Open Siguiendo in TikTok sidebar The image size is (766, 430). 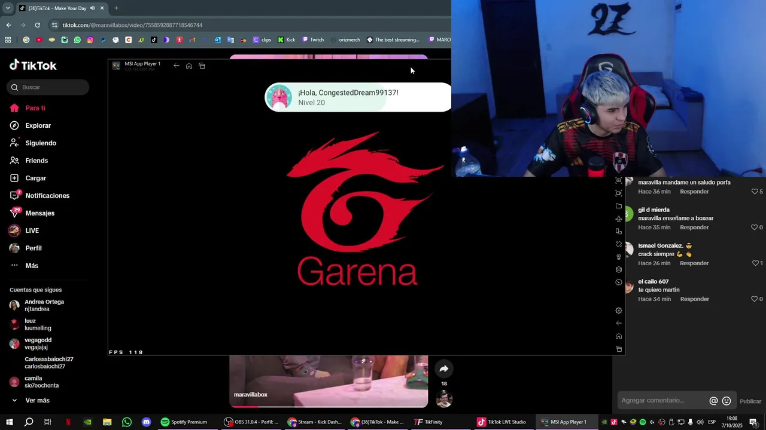click(x=33, y=143)
